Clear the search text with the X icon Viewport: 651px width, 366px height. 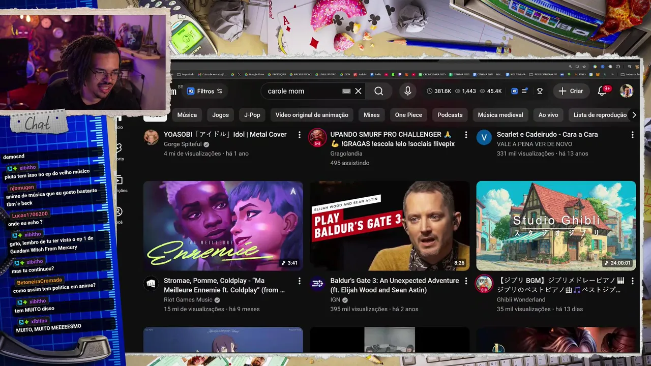coord(358,91)
